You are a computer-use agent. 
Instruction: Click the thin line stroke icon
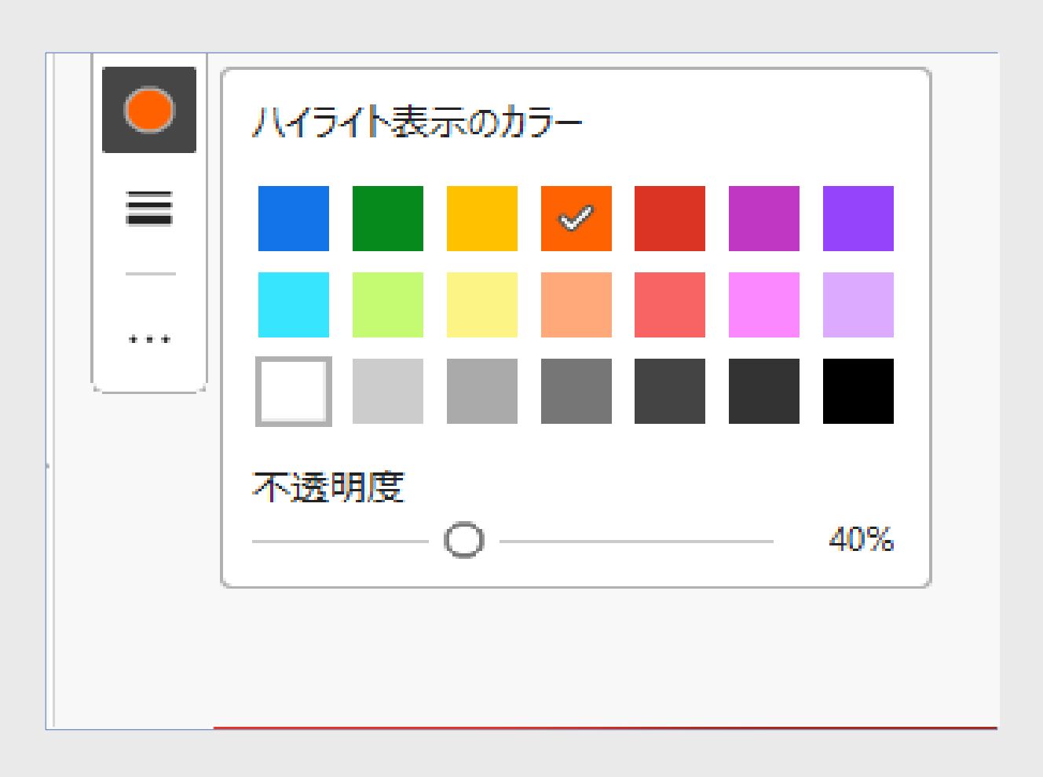149,274
